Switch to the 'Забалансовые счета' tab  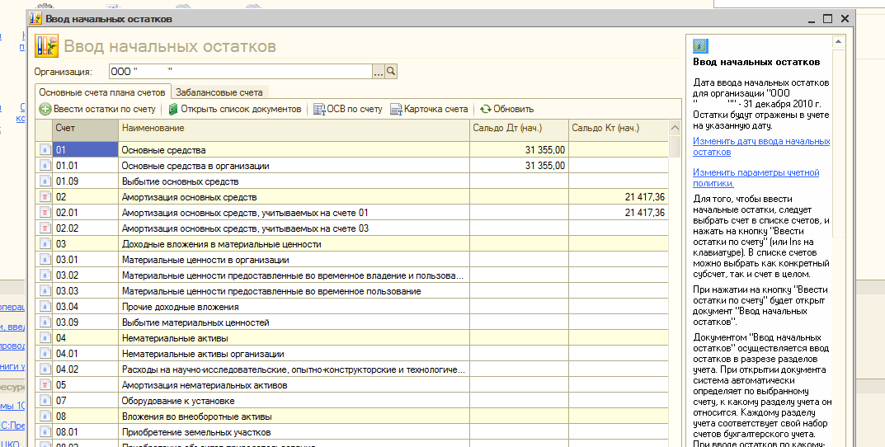click(x=219, y=92)
